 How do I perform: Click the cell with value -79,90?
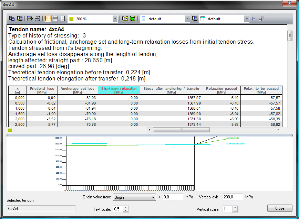[x=78, y=114]
